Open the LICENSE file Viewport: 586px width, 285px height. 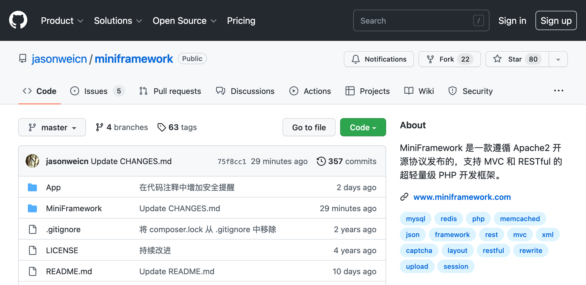[x=62, y=250]
